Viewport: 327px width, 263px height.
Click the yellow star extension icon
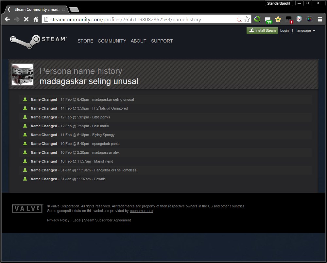point(278,19)
